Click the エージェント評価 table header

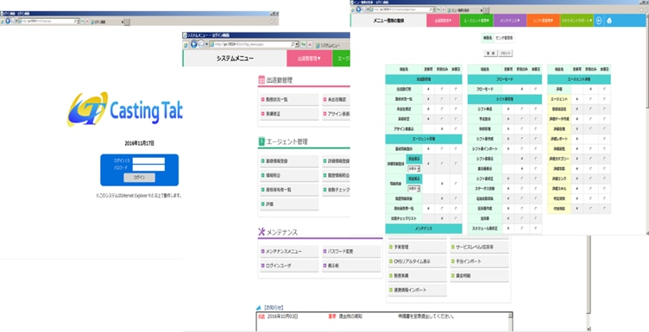coord(579,79)
